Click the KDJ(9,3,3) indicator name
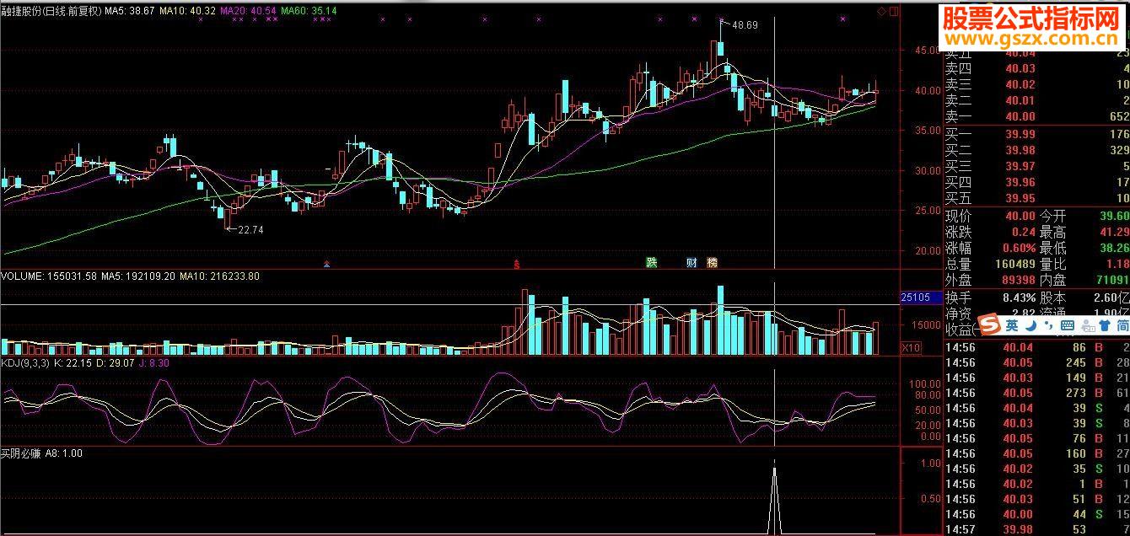The height and width of the screenshot is (536, 1130). coord(26,363)
